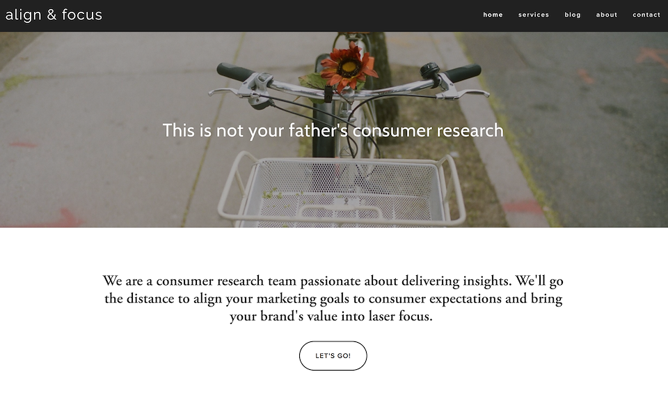The height and width of the screenshot is (395, 668).
Task: Open the home navigation item
Action: [x=493, y=15]
